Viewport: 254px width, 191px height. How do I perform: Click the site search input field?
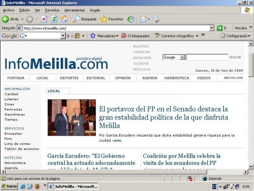[x=207, y=57]
